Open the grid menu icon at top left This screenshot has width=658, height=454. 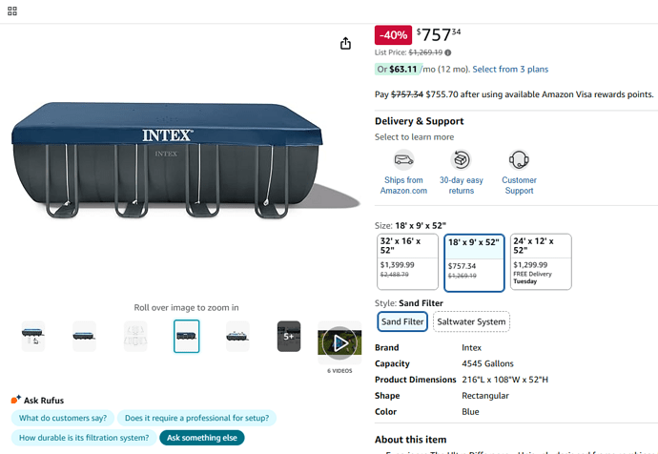pos(11,11)
